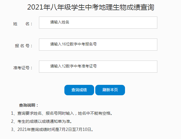Click the 请输入姓名 placeholder text
The image size is (181, 139).
(x=60, y=22)
